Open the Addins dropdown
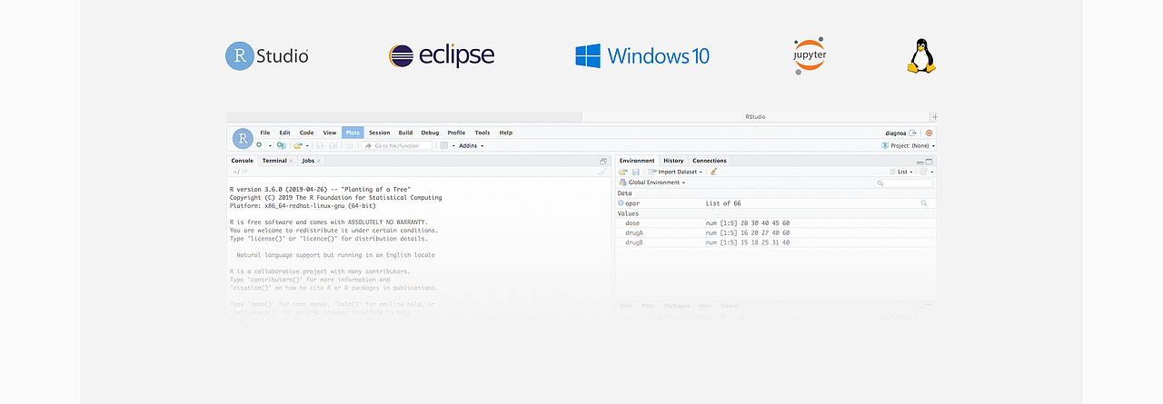This screenshot has height=404, width=1163. 472,145
